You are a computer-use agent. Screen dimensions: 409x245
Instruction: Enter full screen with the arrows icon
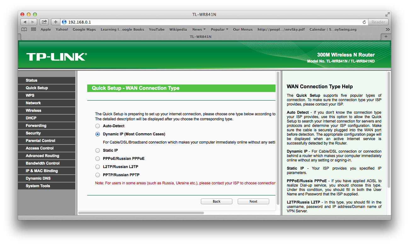pos(387,14)
